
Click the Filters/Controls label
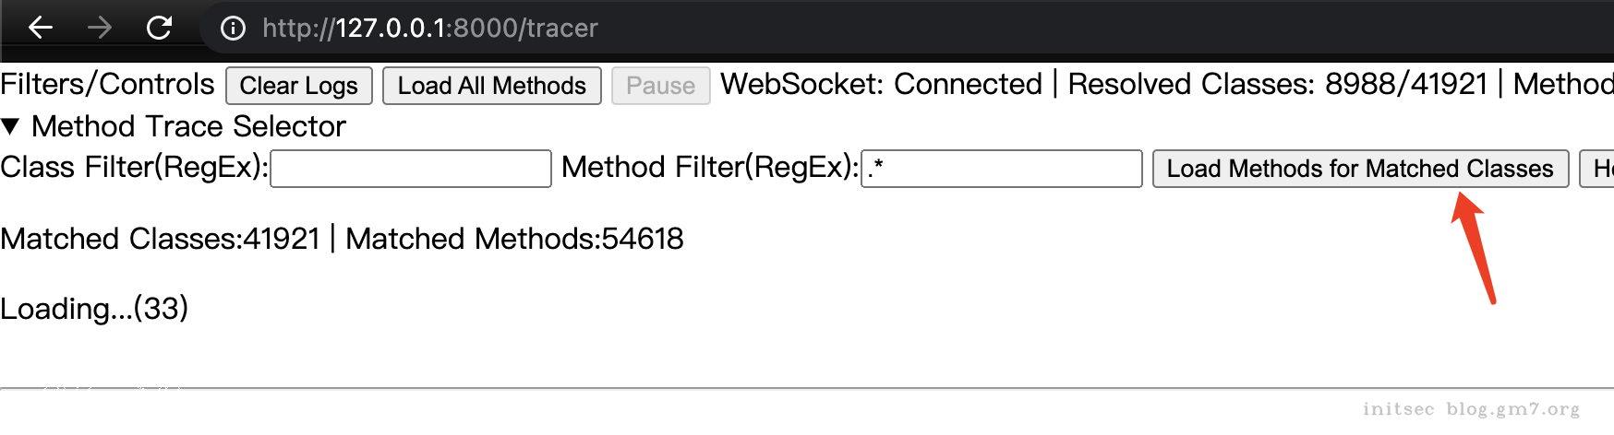click(x=107, y=85)
